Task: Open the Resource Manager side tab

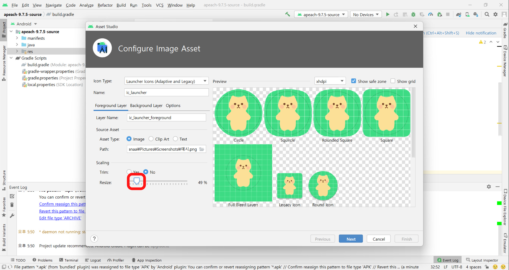Action: pyautogui.click(x=4, y=63)
